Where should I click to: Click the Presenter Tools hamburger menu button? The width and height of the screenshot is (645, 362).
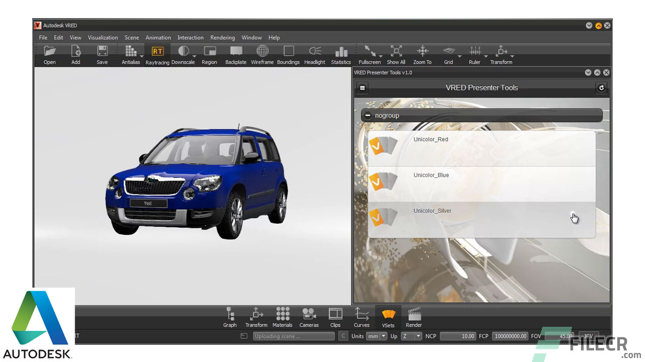(x=362, y=88)
